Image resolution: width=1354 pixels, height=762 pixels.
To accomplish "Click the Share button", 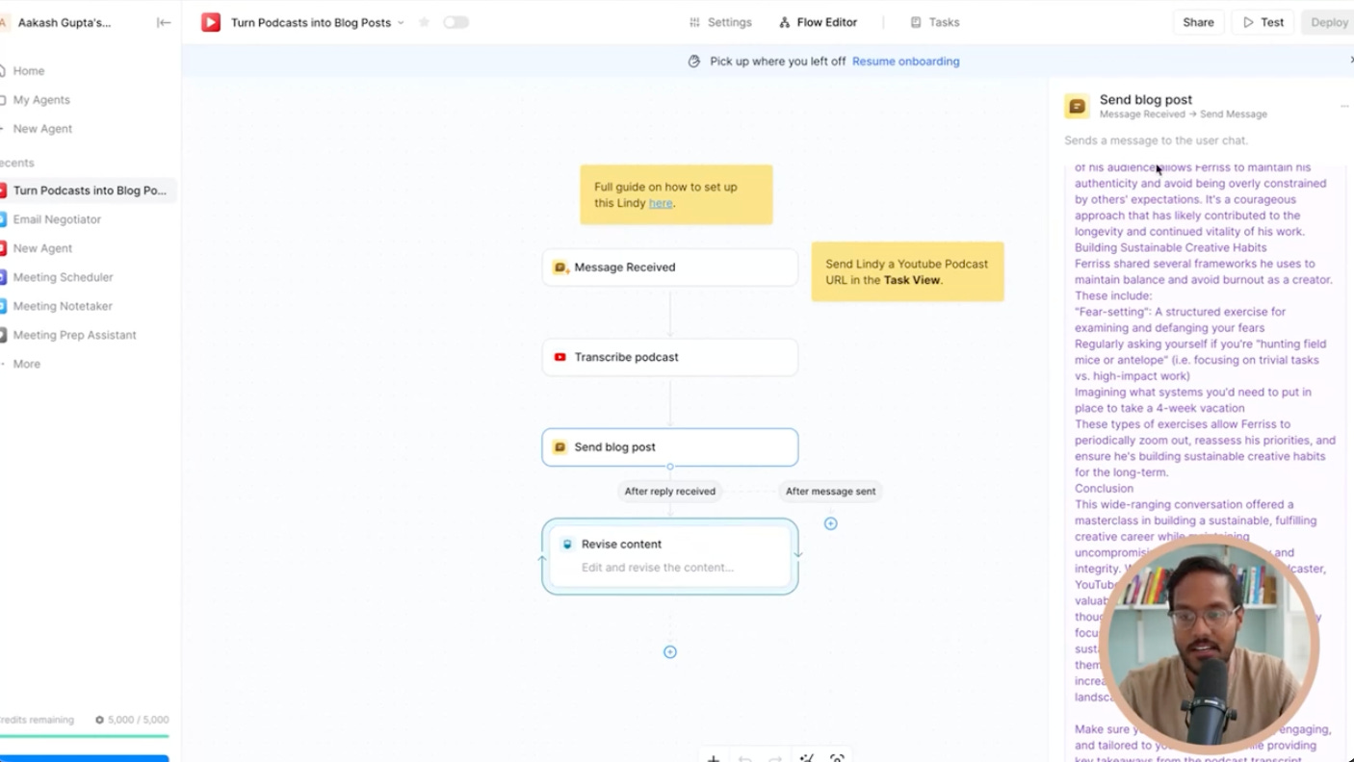I will (x=1198, y=22).
